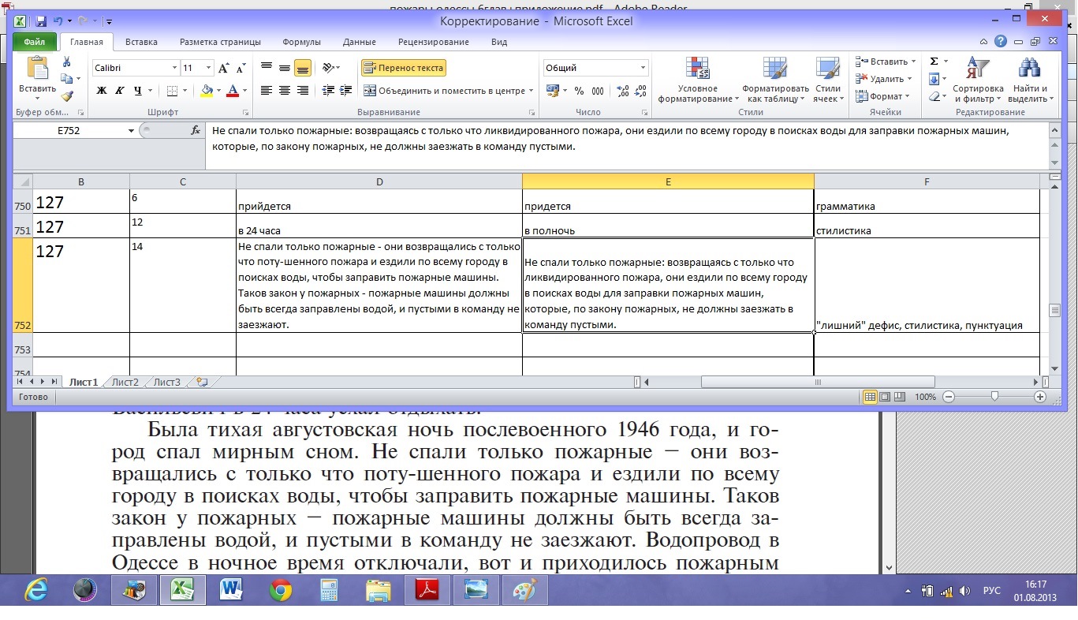Toggle italic formatting (К)
1078x620 pixels.
click(x=120, y=91)
